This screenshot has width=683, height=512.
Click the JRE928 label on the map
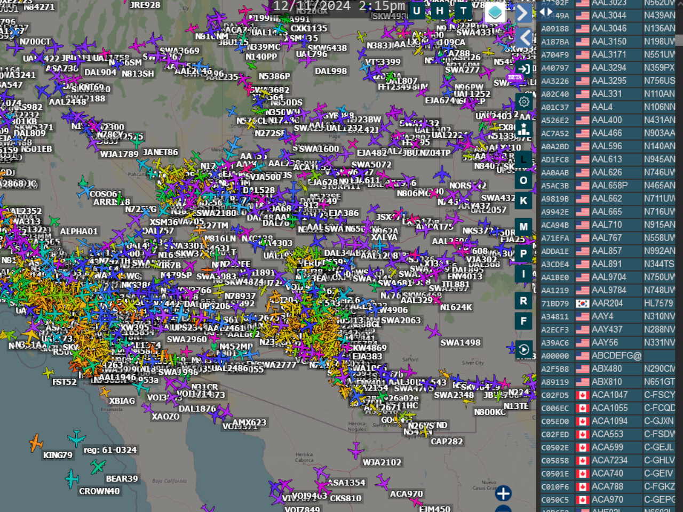coord(145,5)
